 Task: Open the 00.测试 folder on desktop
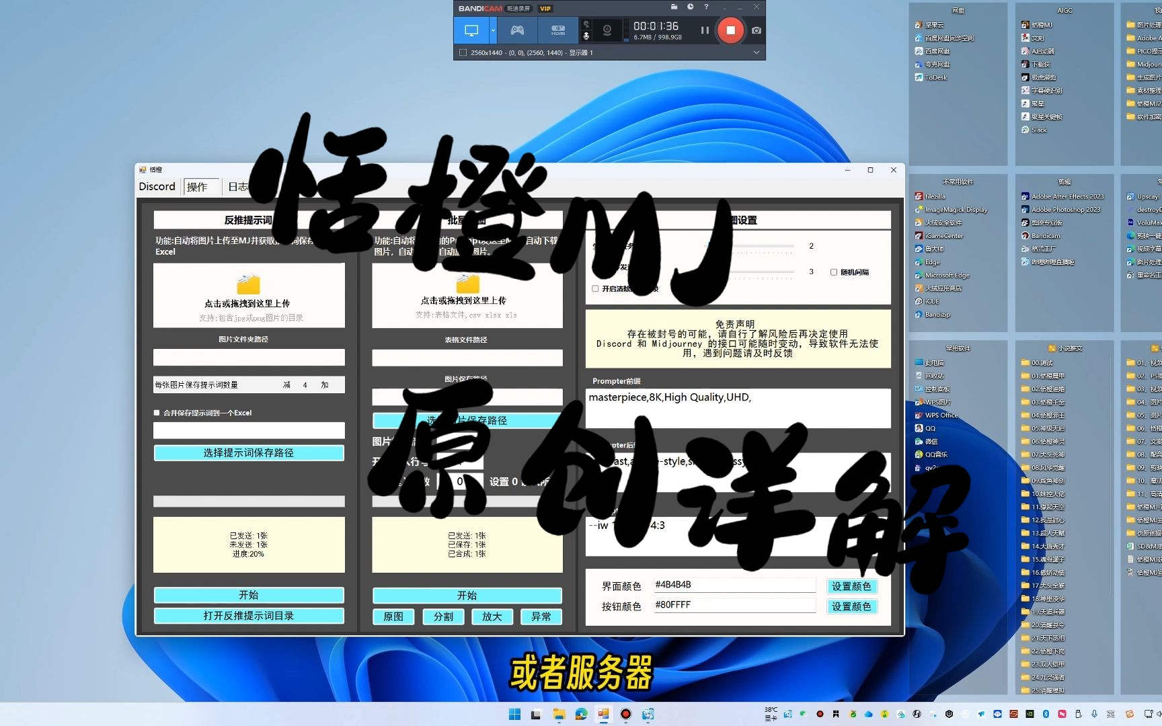pos(1037,362)
